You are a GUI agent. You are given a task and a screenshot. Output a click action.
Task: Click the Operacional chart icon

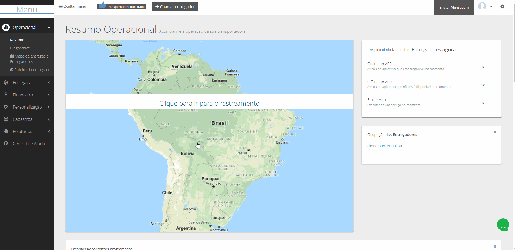[6, 27]
